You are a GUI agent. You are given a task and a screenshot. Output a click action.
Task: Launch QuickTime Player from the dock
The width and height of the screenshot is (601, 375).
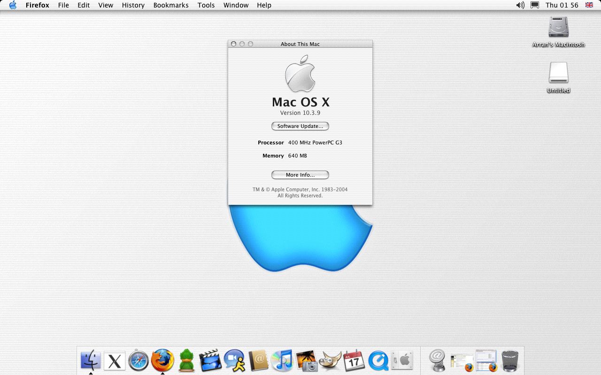[x=378, y=361]
